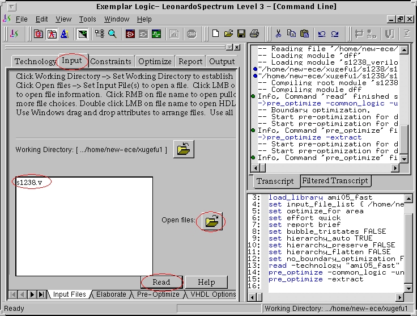Open the View menu
Viewport: 417px width, 316px height.
[x=63, y=19]
